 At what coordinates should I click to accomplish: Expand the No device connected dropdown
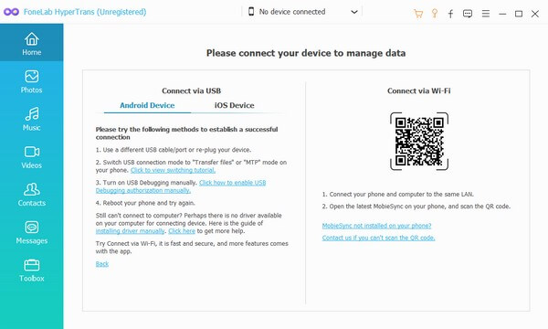[354, 12]
